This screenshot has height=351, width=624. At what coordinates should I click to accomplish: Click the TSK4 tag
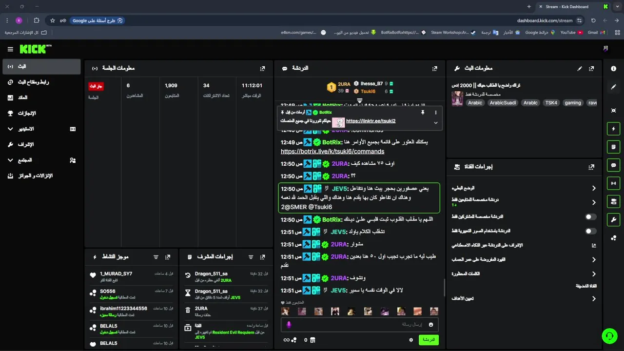tap(551, 103)
